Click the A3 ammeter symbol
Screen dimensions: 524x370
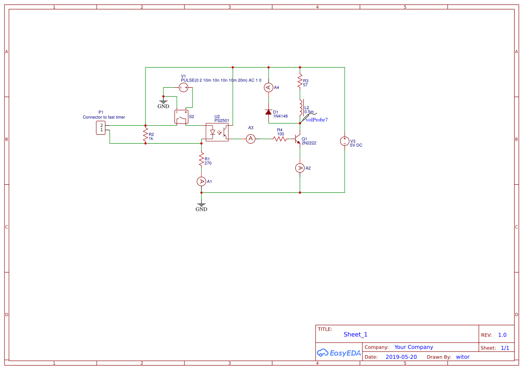(251, 139)
